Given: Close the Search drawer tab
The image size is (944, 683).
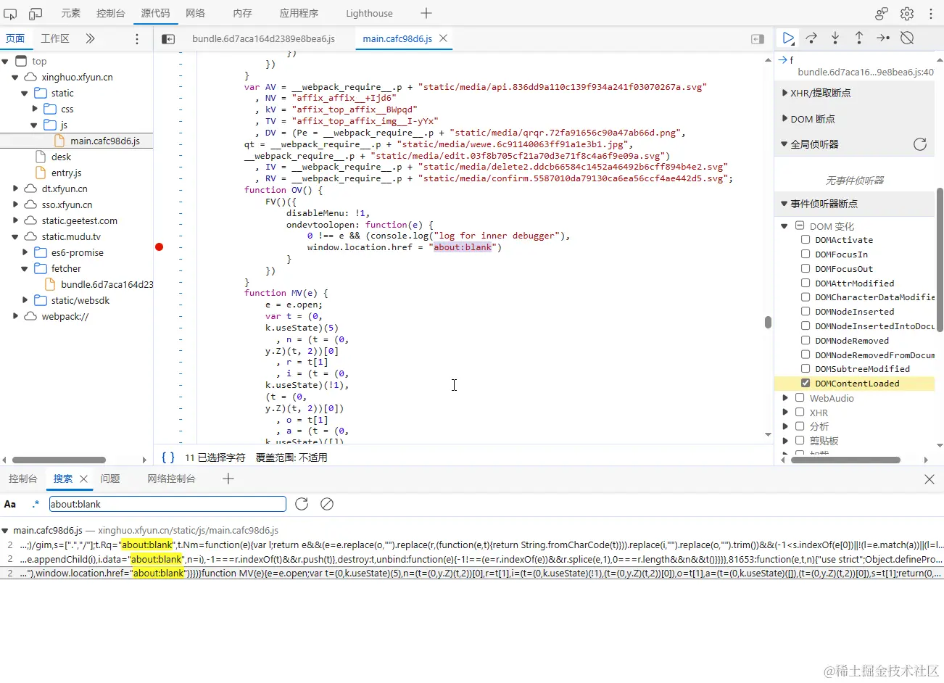Looking at the screenshot, I should (x=83, y=479).
